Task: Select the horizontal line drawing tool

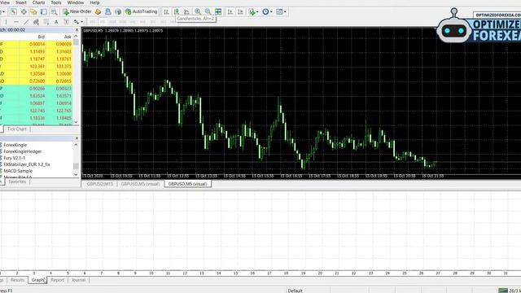Action: 16,22
